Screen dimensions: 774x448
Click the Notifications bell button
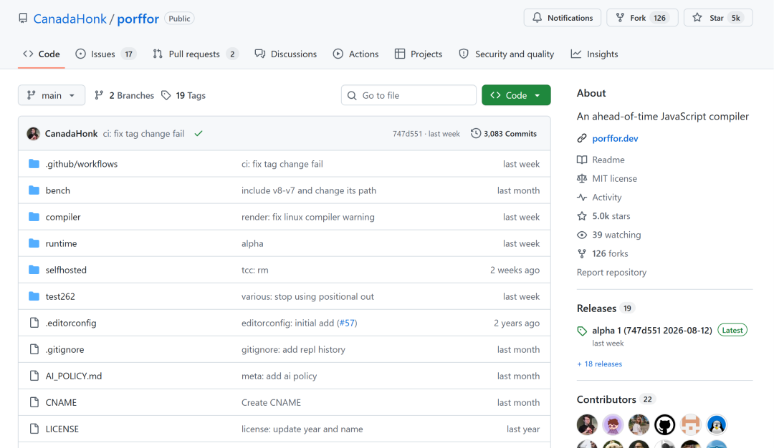pos(563,18)
